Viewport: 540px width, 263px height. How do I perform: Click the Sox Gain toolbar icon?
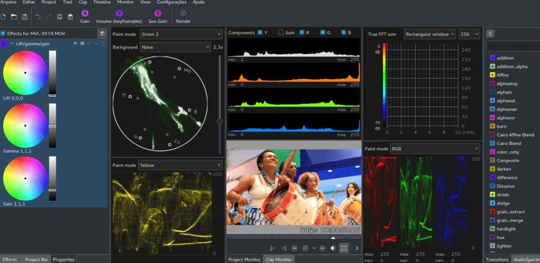coord(158,13)
